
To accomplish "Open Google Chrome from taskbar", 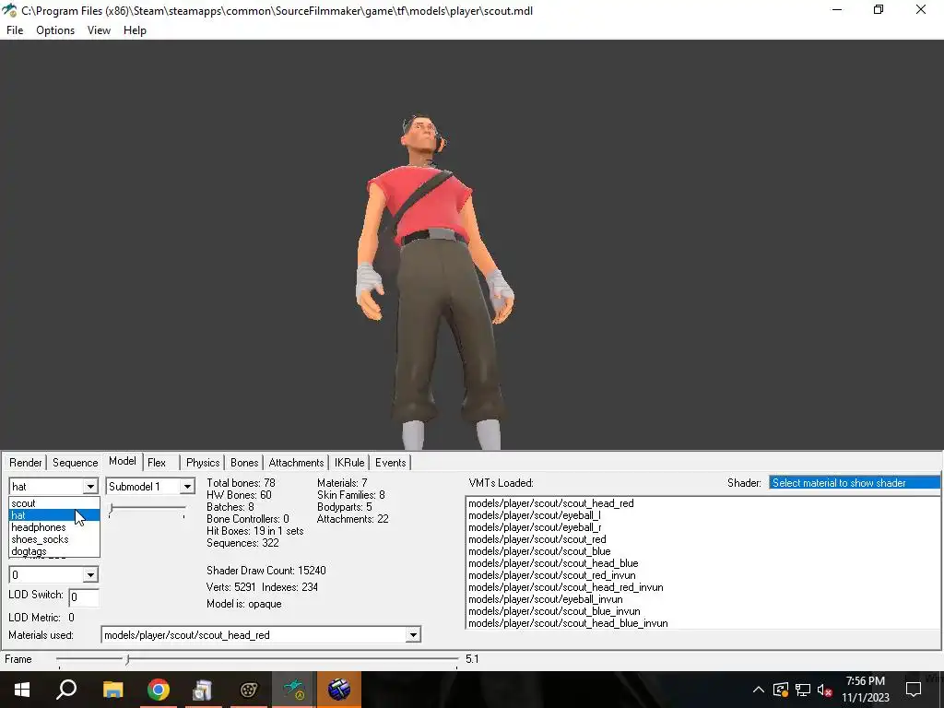I will [x=159, y=690].
